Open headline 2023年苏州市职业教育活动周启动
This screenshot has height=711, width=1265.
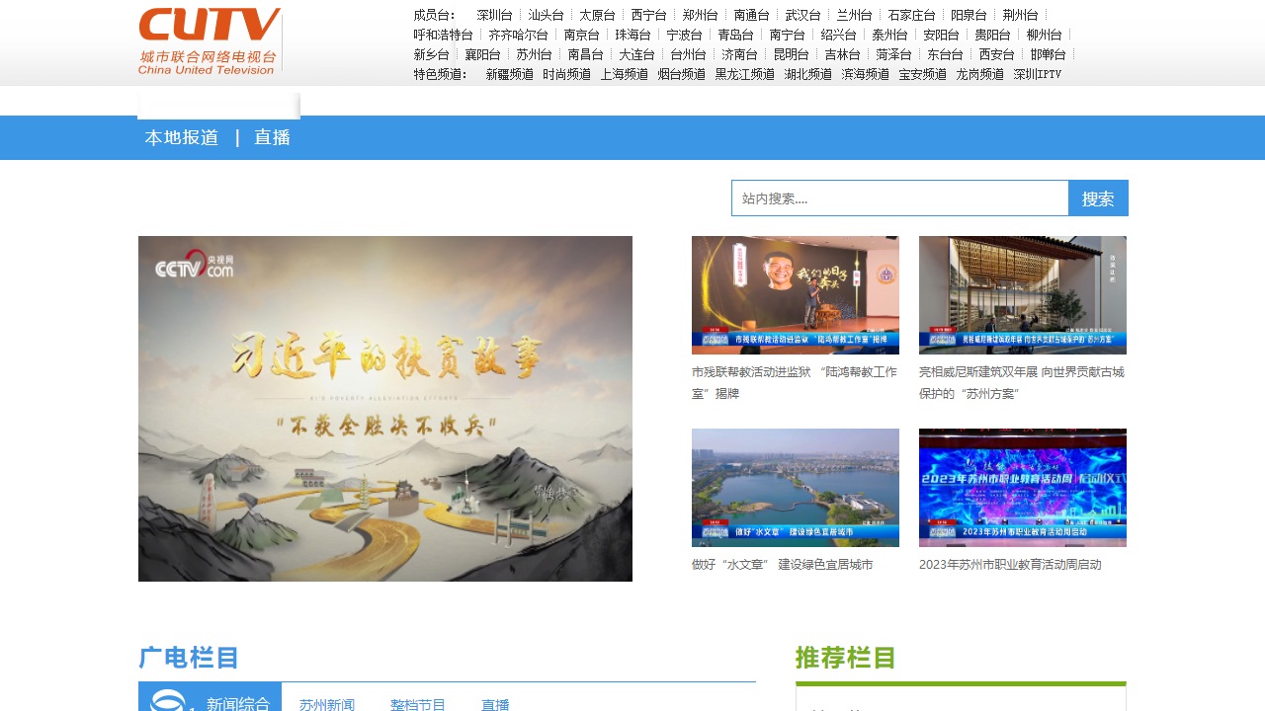1010,565
